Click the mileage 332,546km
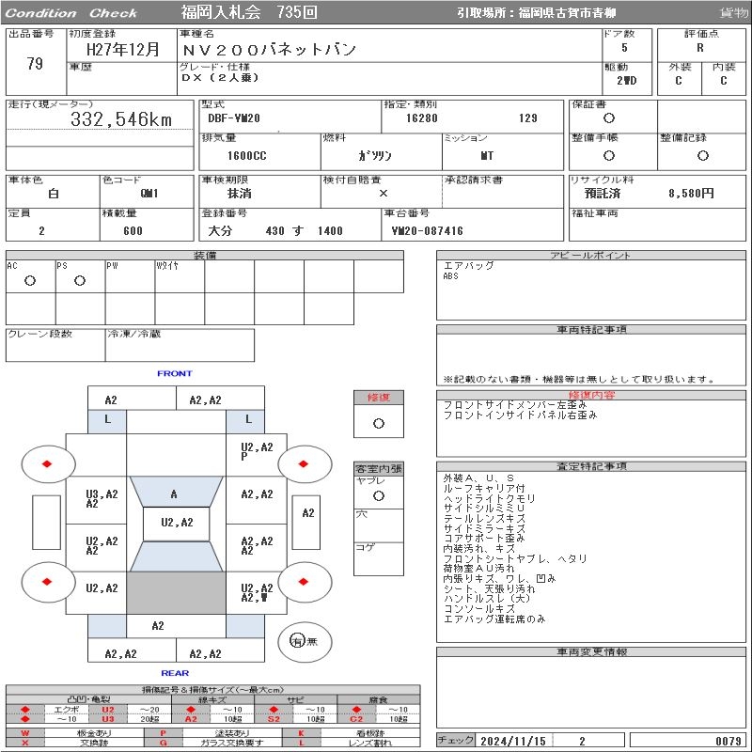Image resolution: width=752 pixels, height=752 pixels. pyautogui.click(x=121, y=119)
